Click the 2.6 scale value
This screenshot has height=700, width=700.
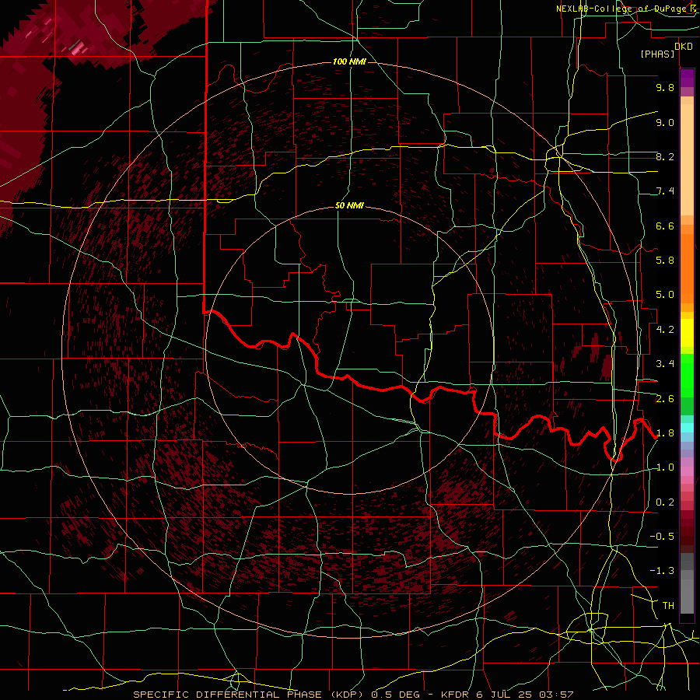pyautogui.click(x=665, y=399)
